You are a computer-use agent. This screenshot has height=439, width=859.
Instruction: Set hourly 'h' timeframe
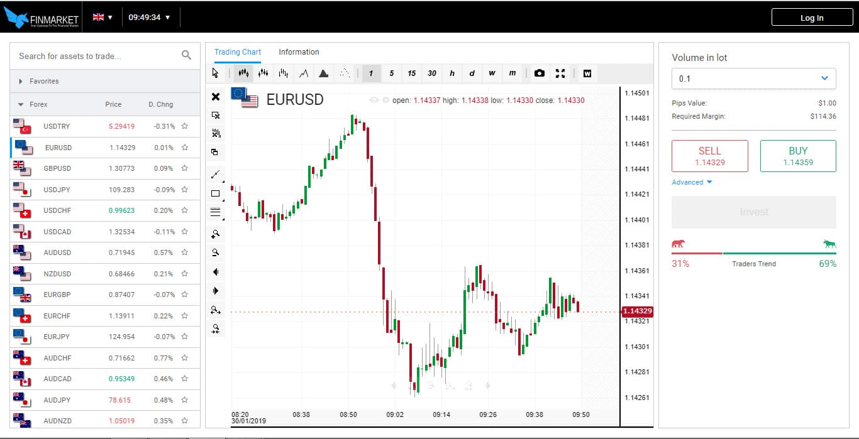click(x=452, y=73)
